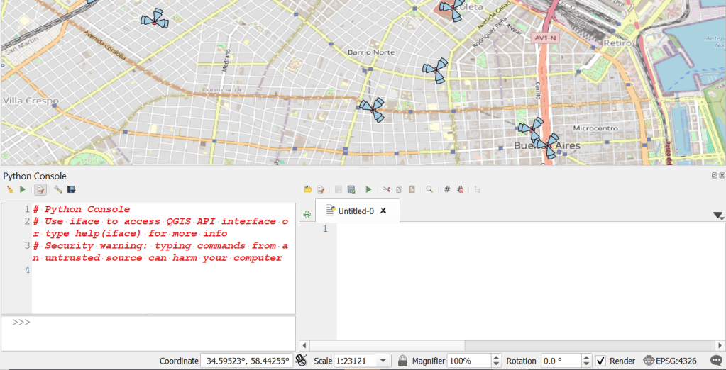Open Python console help icon

coord(72,189)
